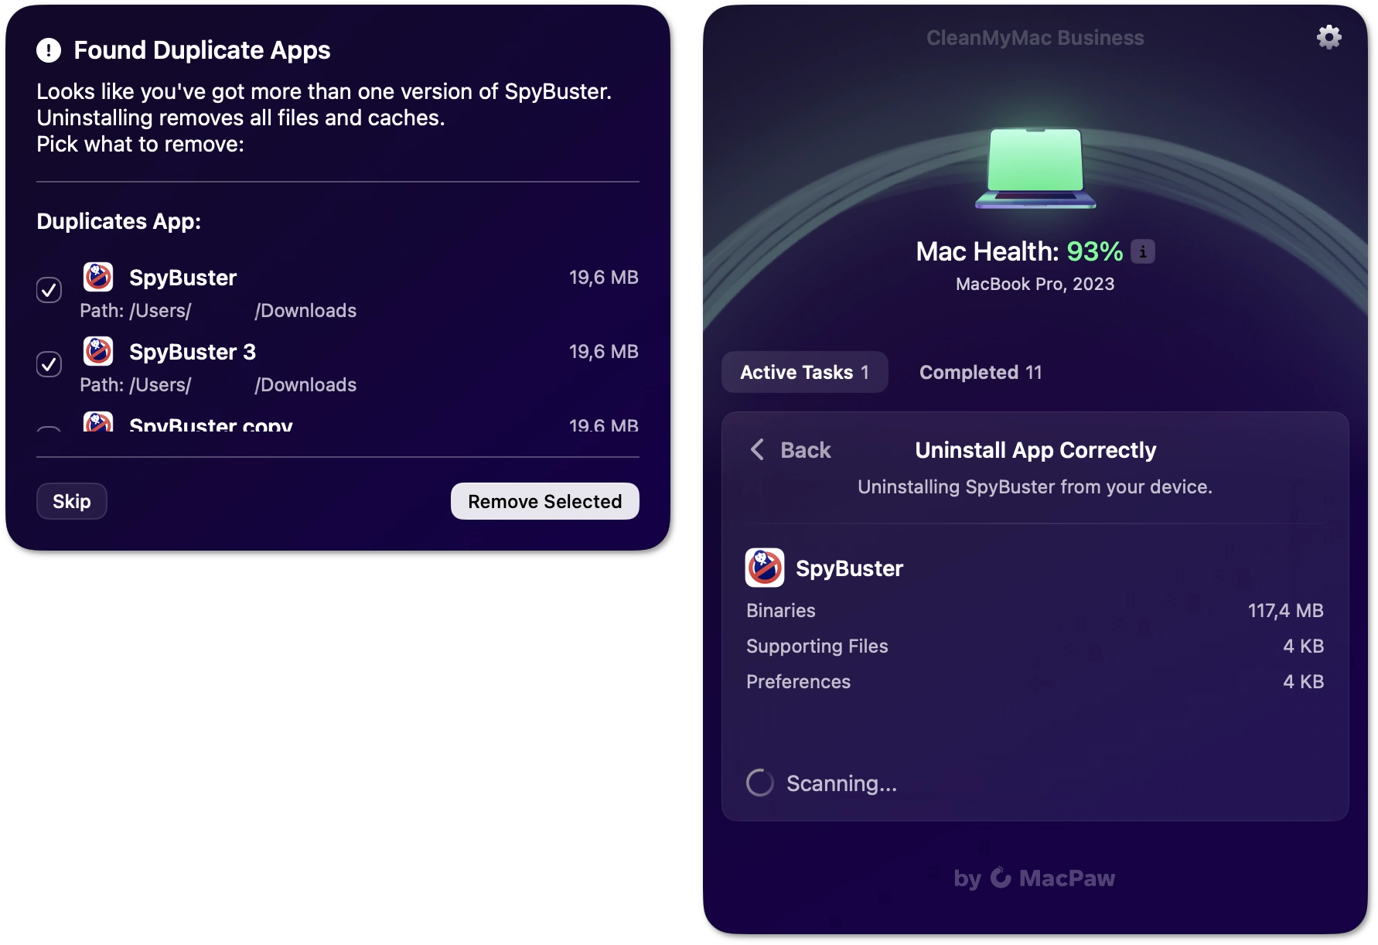
Task: Click the SpyBuster 3 19,6 MB size
Action: [603, 352]
